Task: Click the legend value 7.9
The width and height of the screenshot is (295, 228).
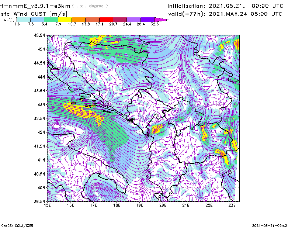Action: (x=58, y=24)
